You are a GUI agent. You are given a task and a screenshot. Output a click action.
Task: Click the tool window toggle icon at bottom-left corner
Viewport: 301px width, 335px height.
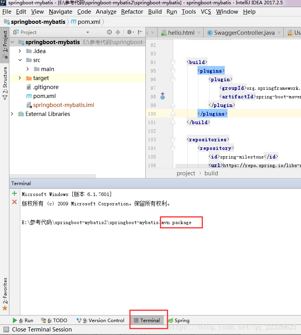pyautogui.click(x=6, y=329)
